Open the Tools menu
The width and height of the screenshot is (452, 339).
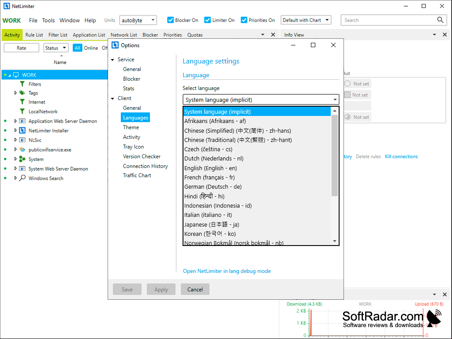tap(48, 20)
